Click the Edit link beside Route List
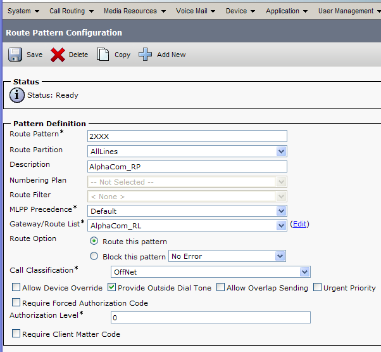The height and width of the screenshot is (352, 381). pyautogui.click(x=299, y=225)
